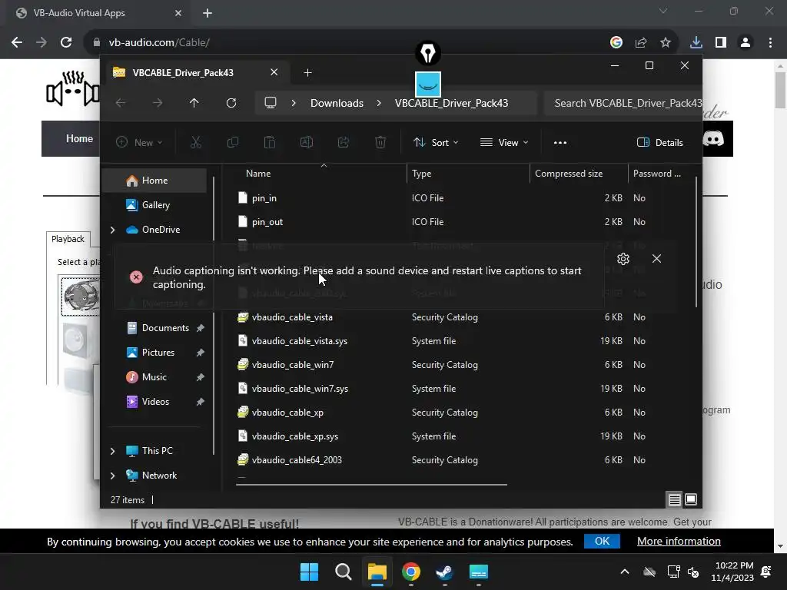Show hidden system tray icons chevron

(624, 572)
